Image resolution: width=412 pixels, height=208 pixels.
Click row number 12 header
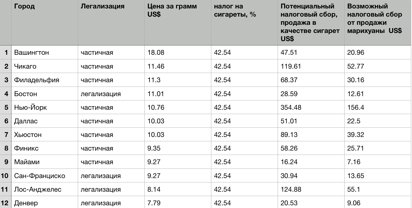[6, 203]
